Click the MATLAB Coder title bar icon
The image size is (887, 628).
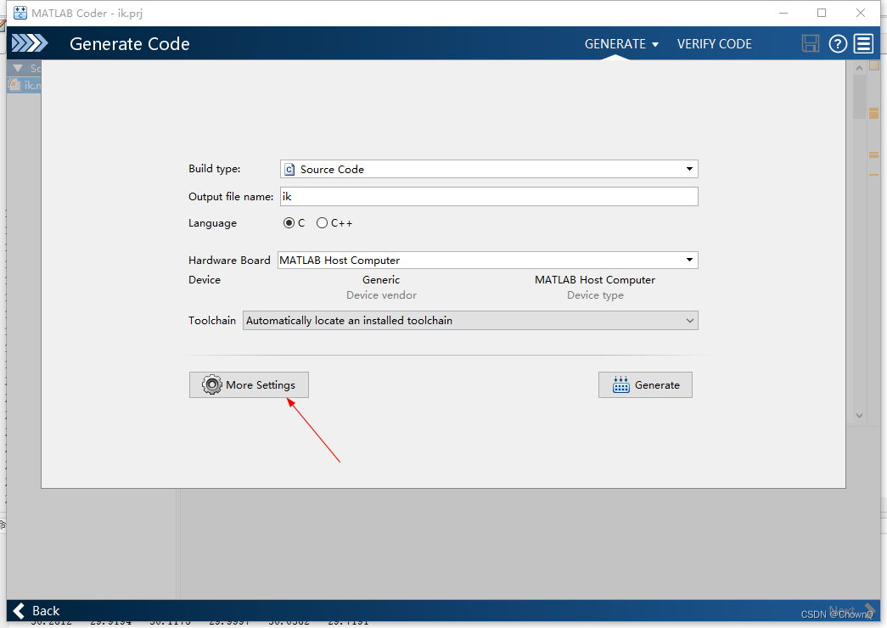[x=20, y=13]
